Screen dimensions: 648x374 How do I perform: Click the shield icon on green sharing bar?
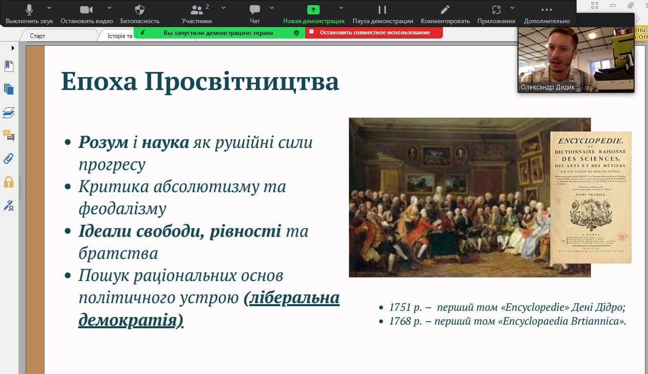297,32
